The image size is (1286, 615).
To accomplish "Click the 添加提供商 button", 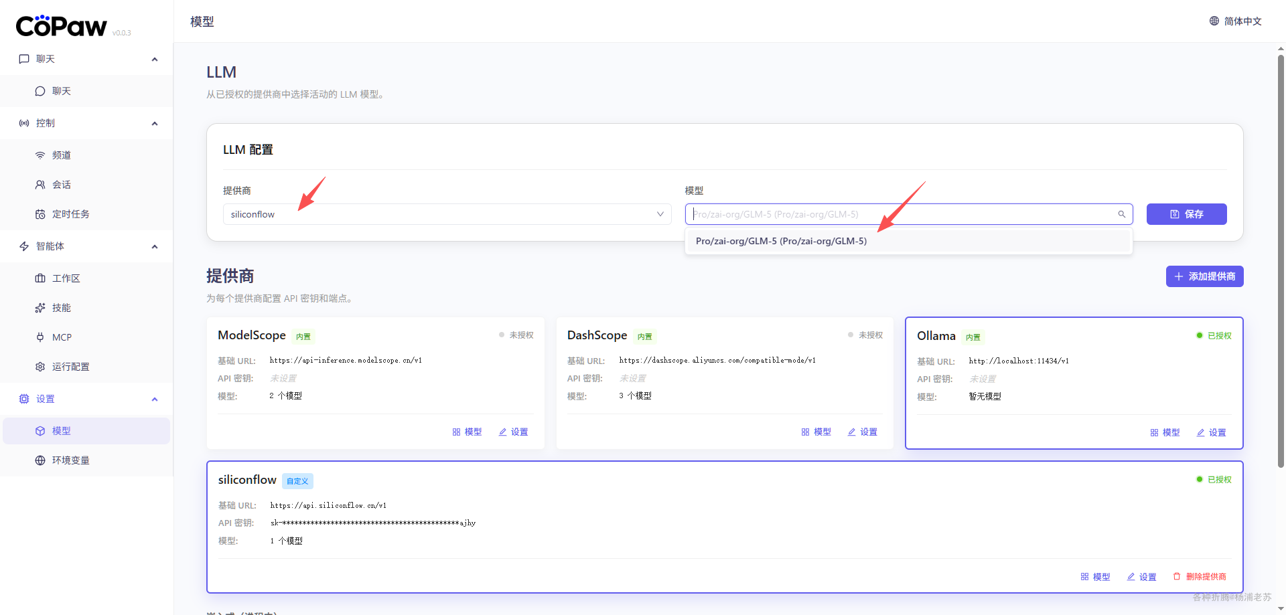I will point(1205,276).
